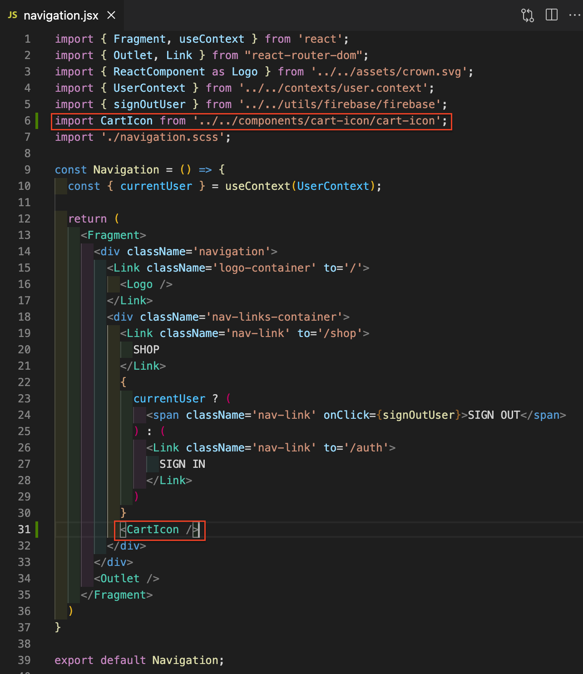Click the SIGN IN text on line 27
The height and width of the screenshot is (674, 583).
coord(183,464)
